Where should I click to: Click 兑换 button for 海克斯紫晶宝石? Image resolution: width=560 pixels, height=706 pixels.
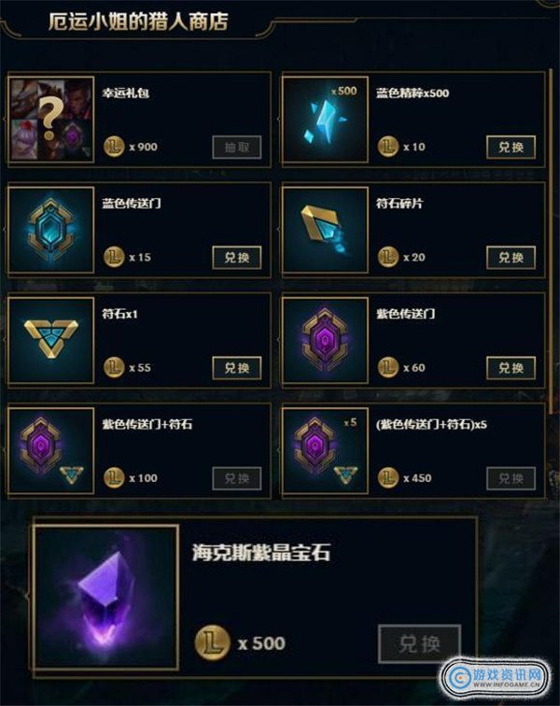(420, 643)
